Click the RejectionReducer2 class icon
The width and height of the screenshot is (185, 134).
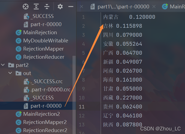[19, 130]
